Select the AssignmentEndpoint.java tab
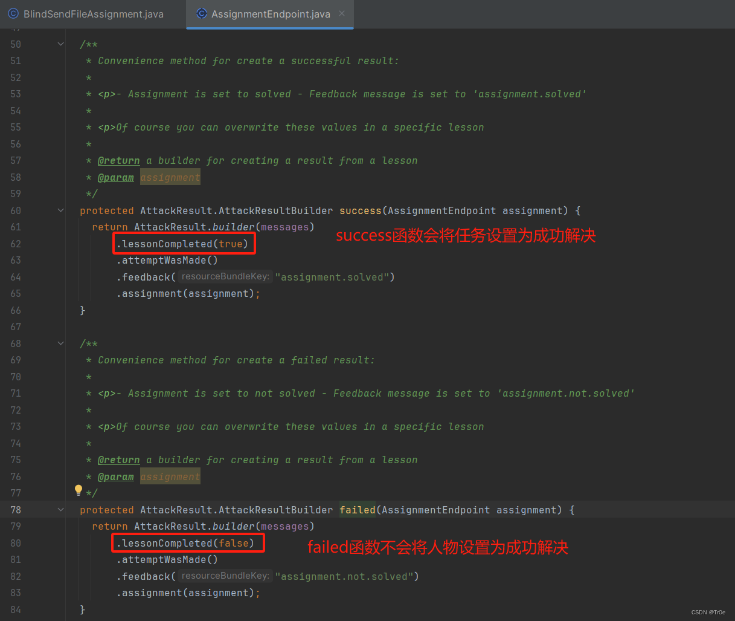This screenshot has width=735, height=621. 270,14
